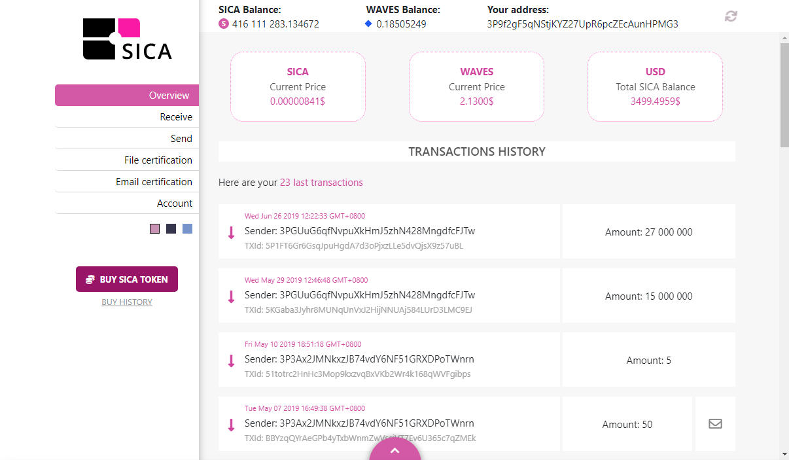Click the incoming arrow on May 07 transaction
The image size is (789, 460).
pos(231,425)
